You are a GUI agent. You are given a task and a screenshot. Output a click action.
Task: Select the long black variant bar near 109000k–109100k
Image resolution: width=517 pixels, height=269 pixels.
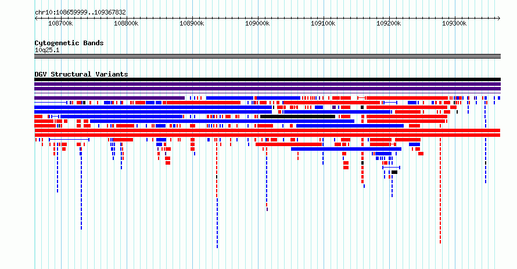298,117
